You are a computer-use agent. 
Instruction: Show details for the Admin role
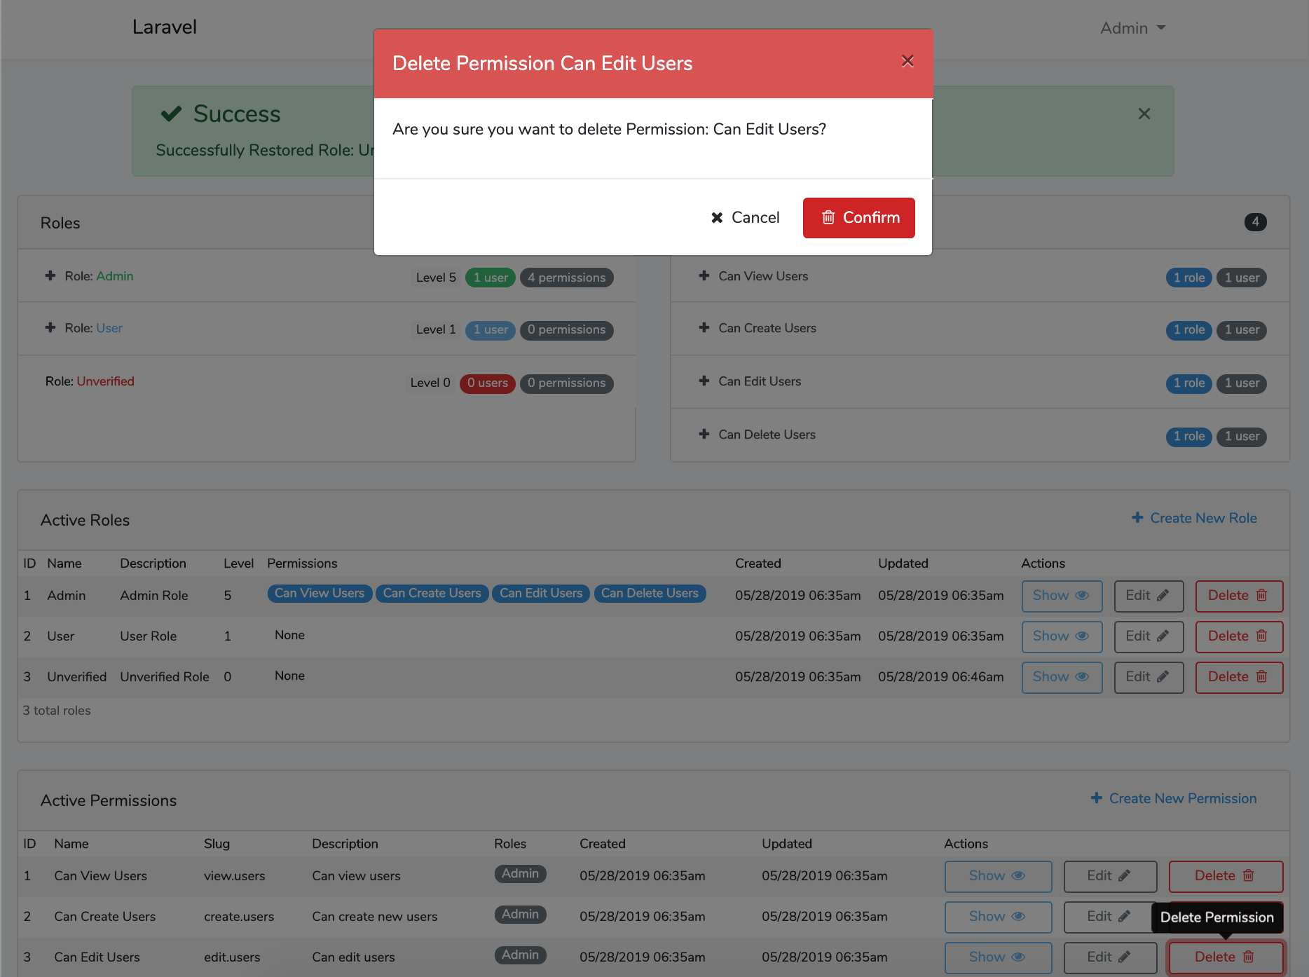pos(1061,596)
